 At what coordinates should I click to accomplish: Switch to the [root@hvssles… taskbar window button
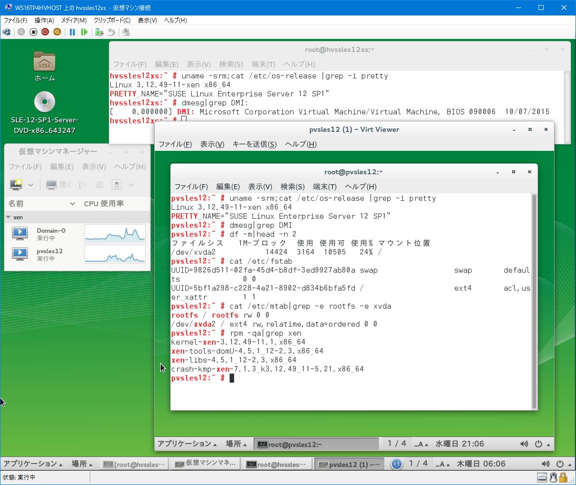click(x=134, y=465)
